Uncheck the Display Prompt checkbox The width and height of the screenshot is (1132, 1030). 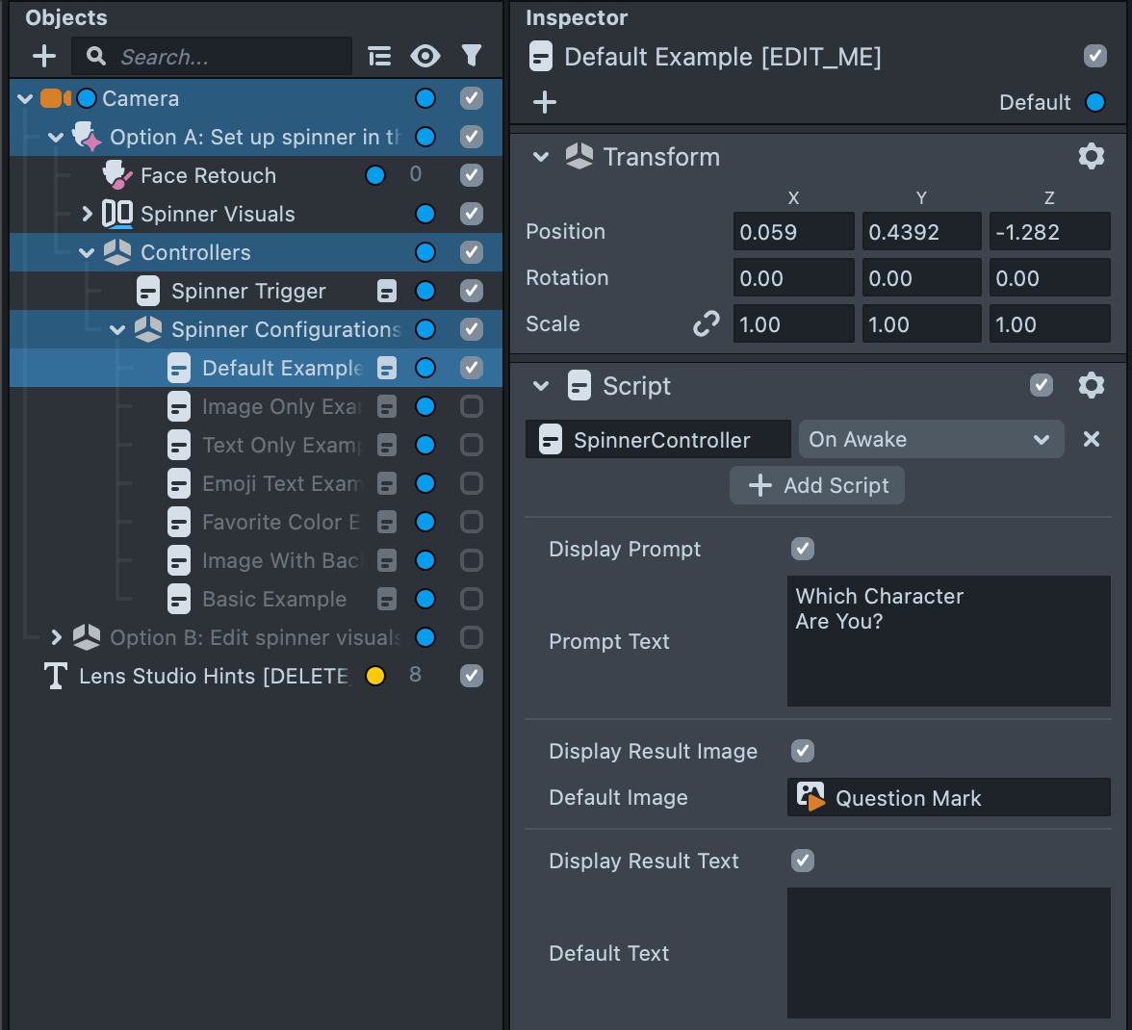click(x=803, y=549)
